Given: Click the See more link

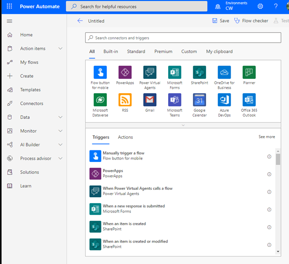Looking at the screenshot, I should 266,137.
